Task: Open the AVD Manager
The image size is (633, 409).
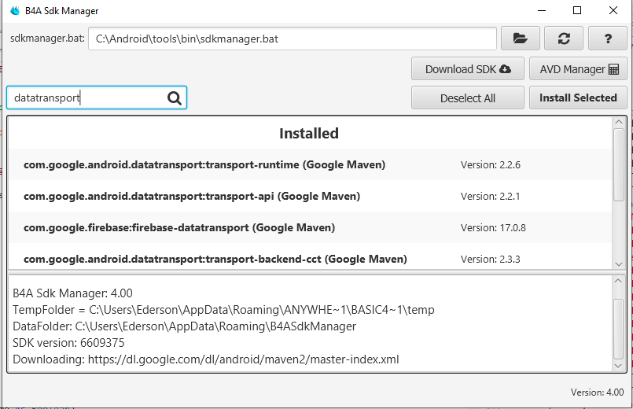Action: tap(578, 69)
